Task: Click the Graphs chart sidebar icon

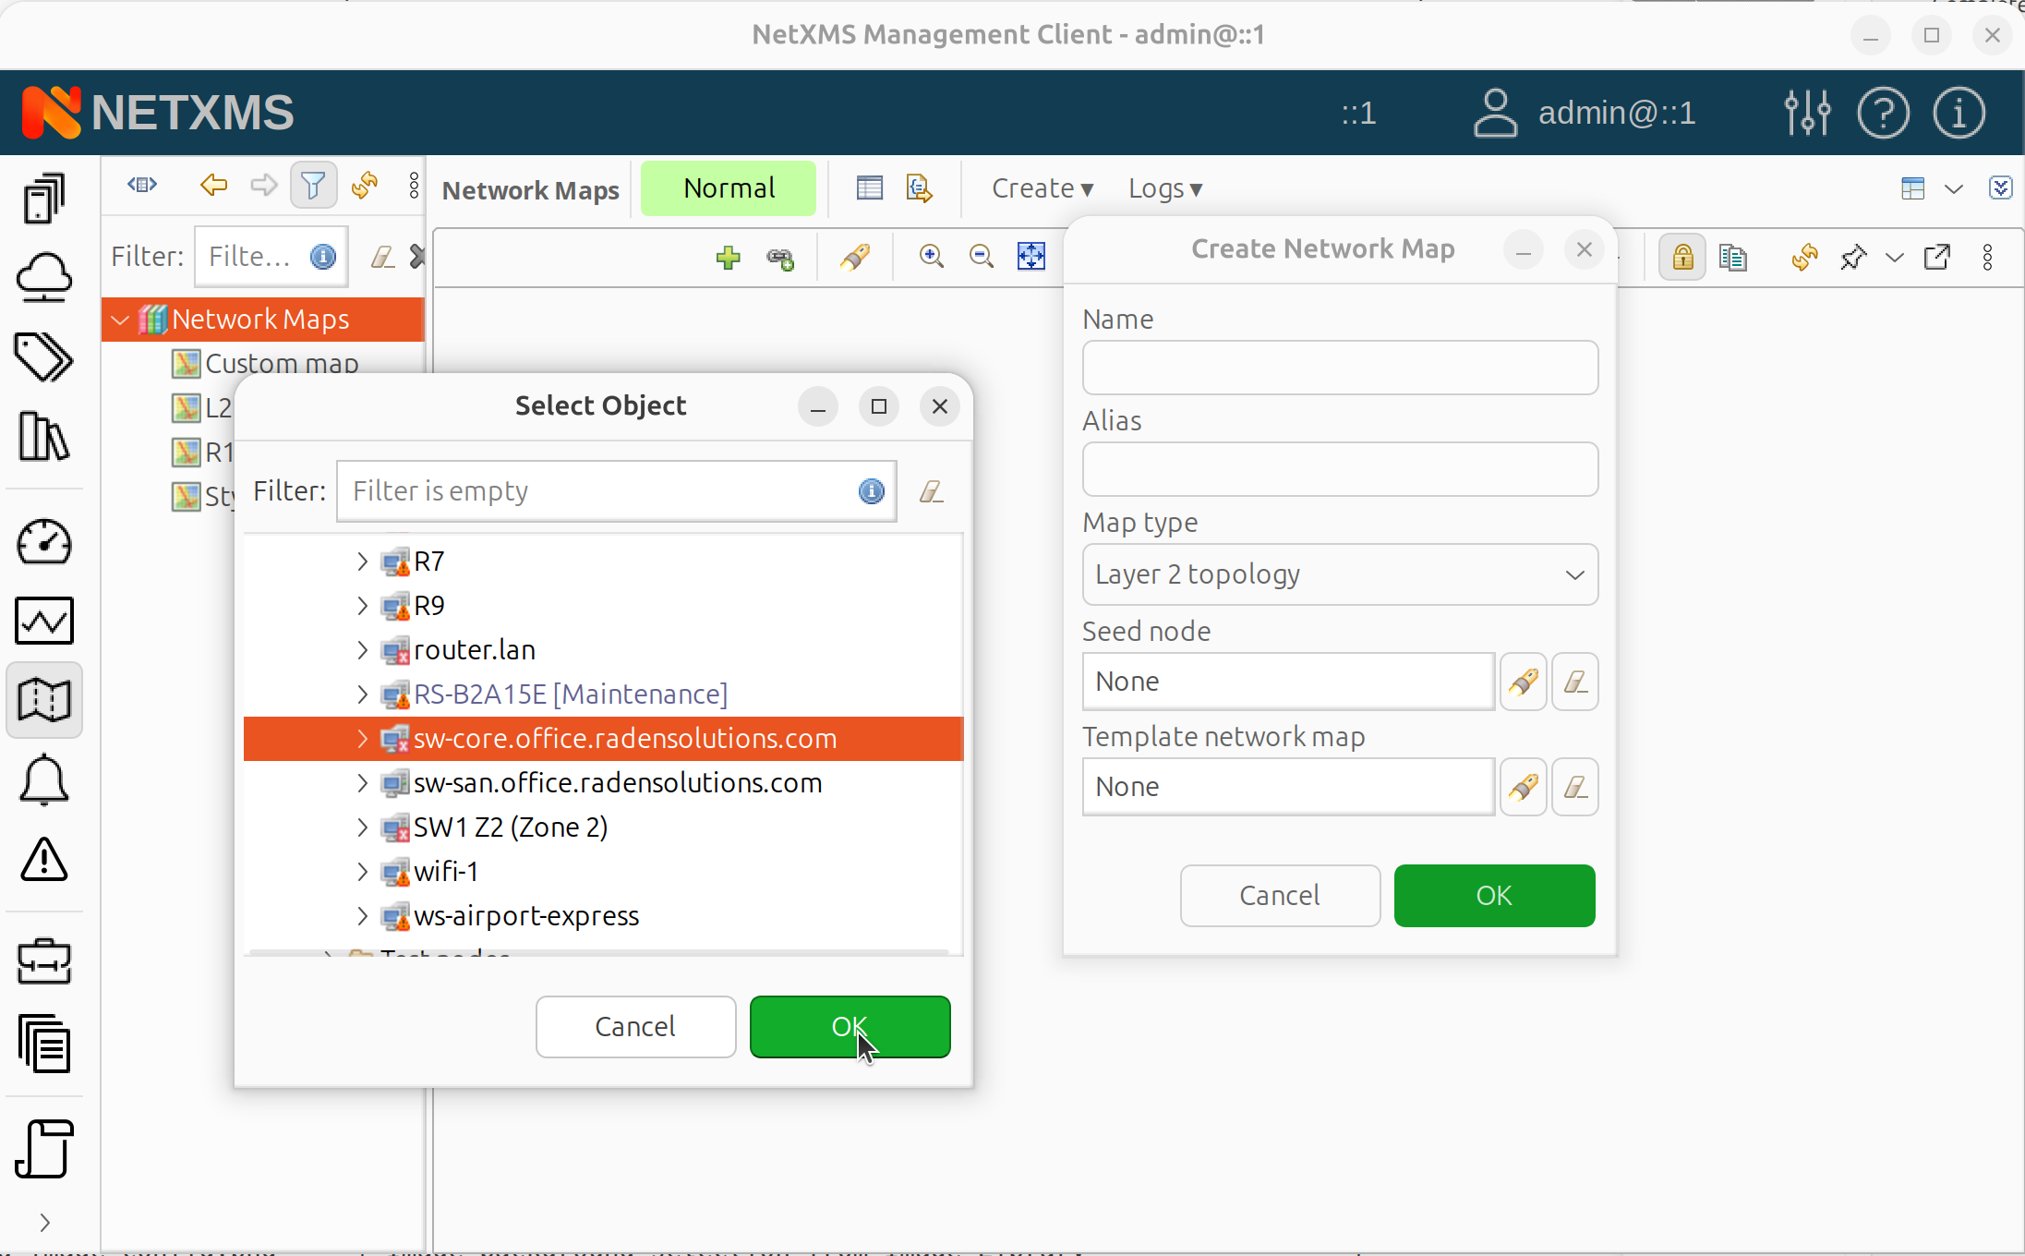Action: click(43, 621)
